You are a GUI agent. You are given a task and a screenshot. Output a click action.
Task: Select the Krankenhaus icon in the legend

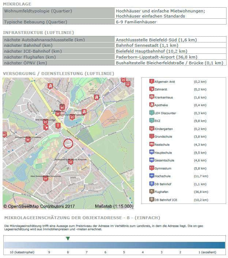click(x=152, y=97)
